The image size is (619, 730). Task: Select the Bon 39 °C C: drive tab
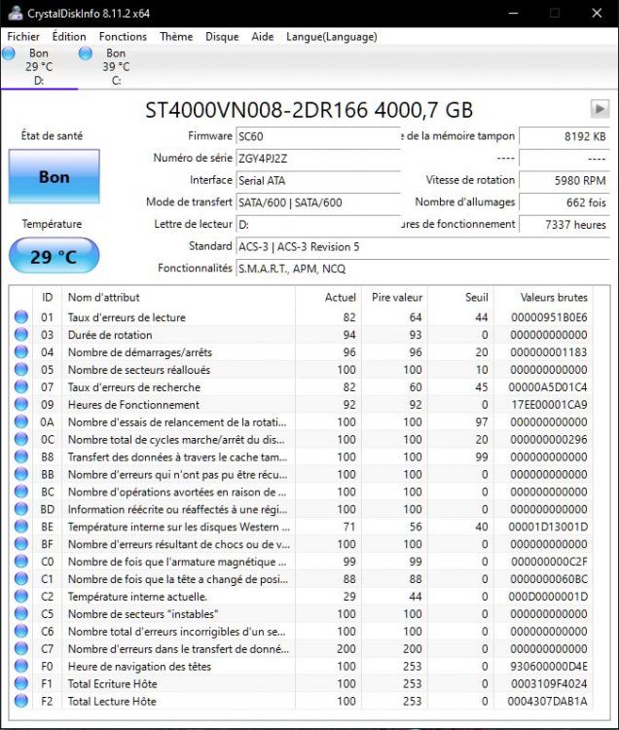[x=115, y=66]
